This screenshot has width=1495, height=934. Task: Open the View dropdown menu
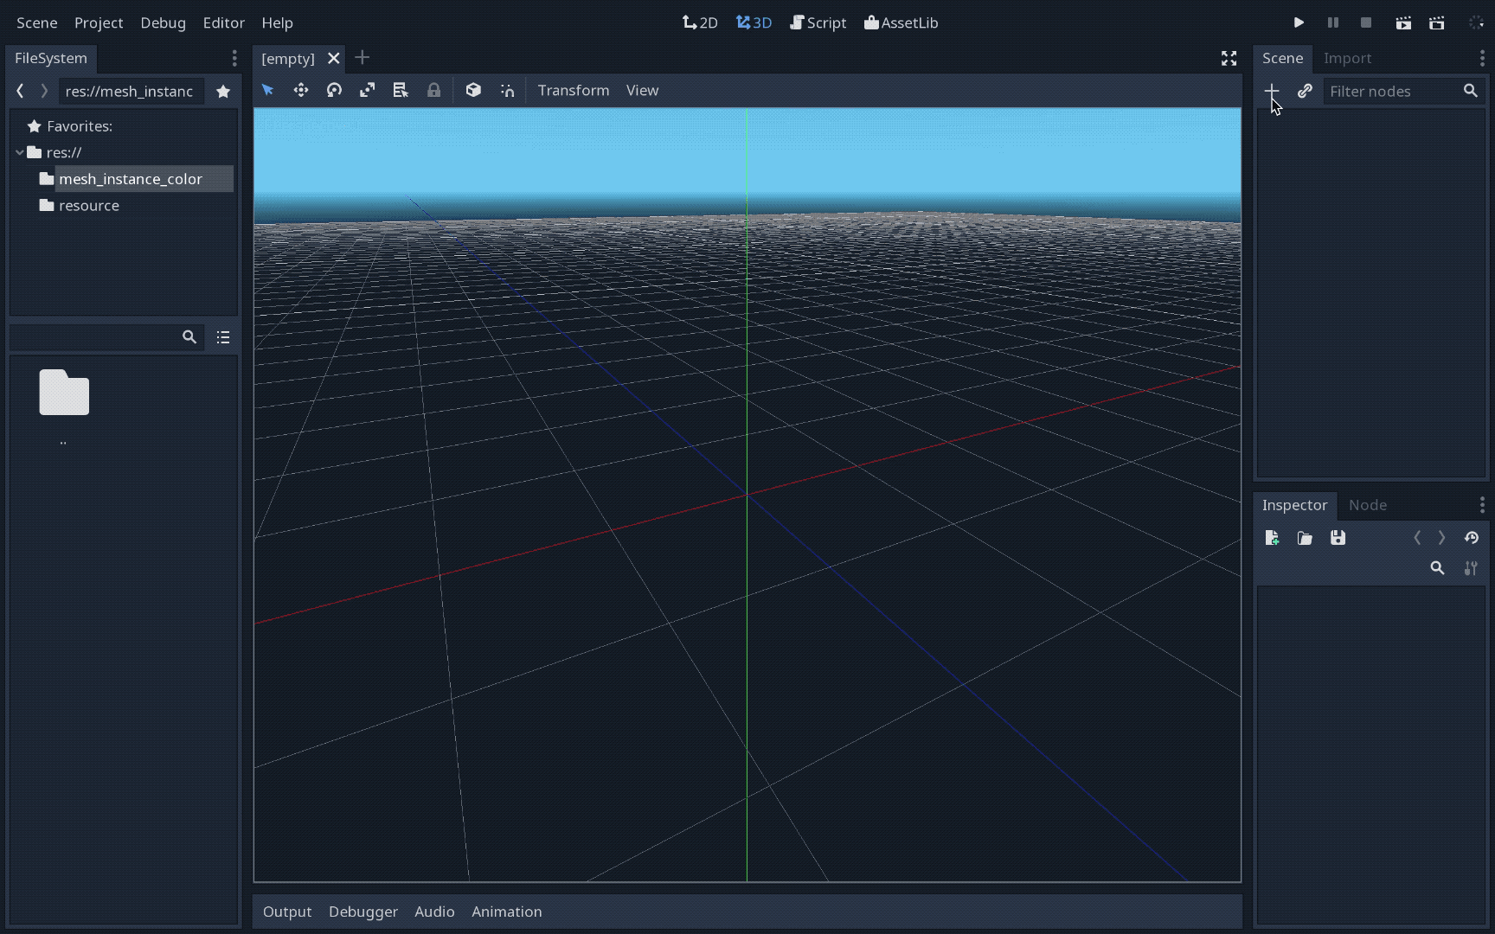click(x=642, y=91)
